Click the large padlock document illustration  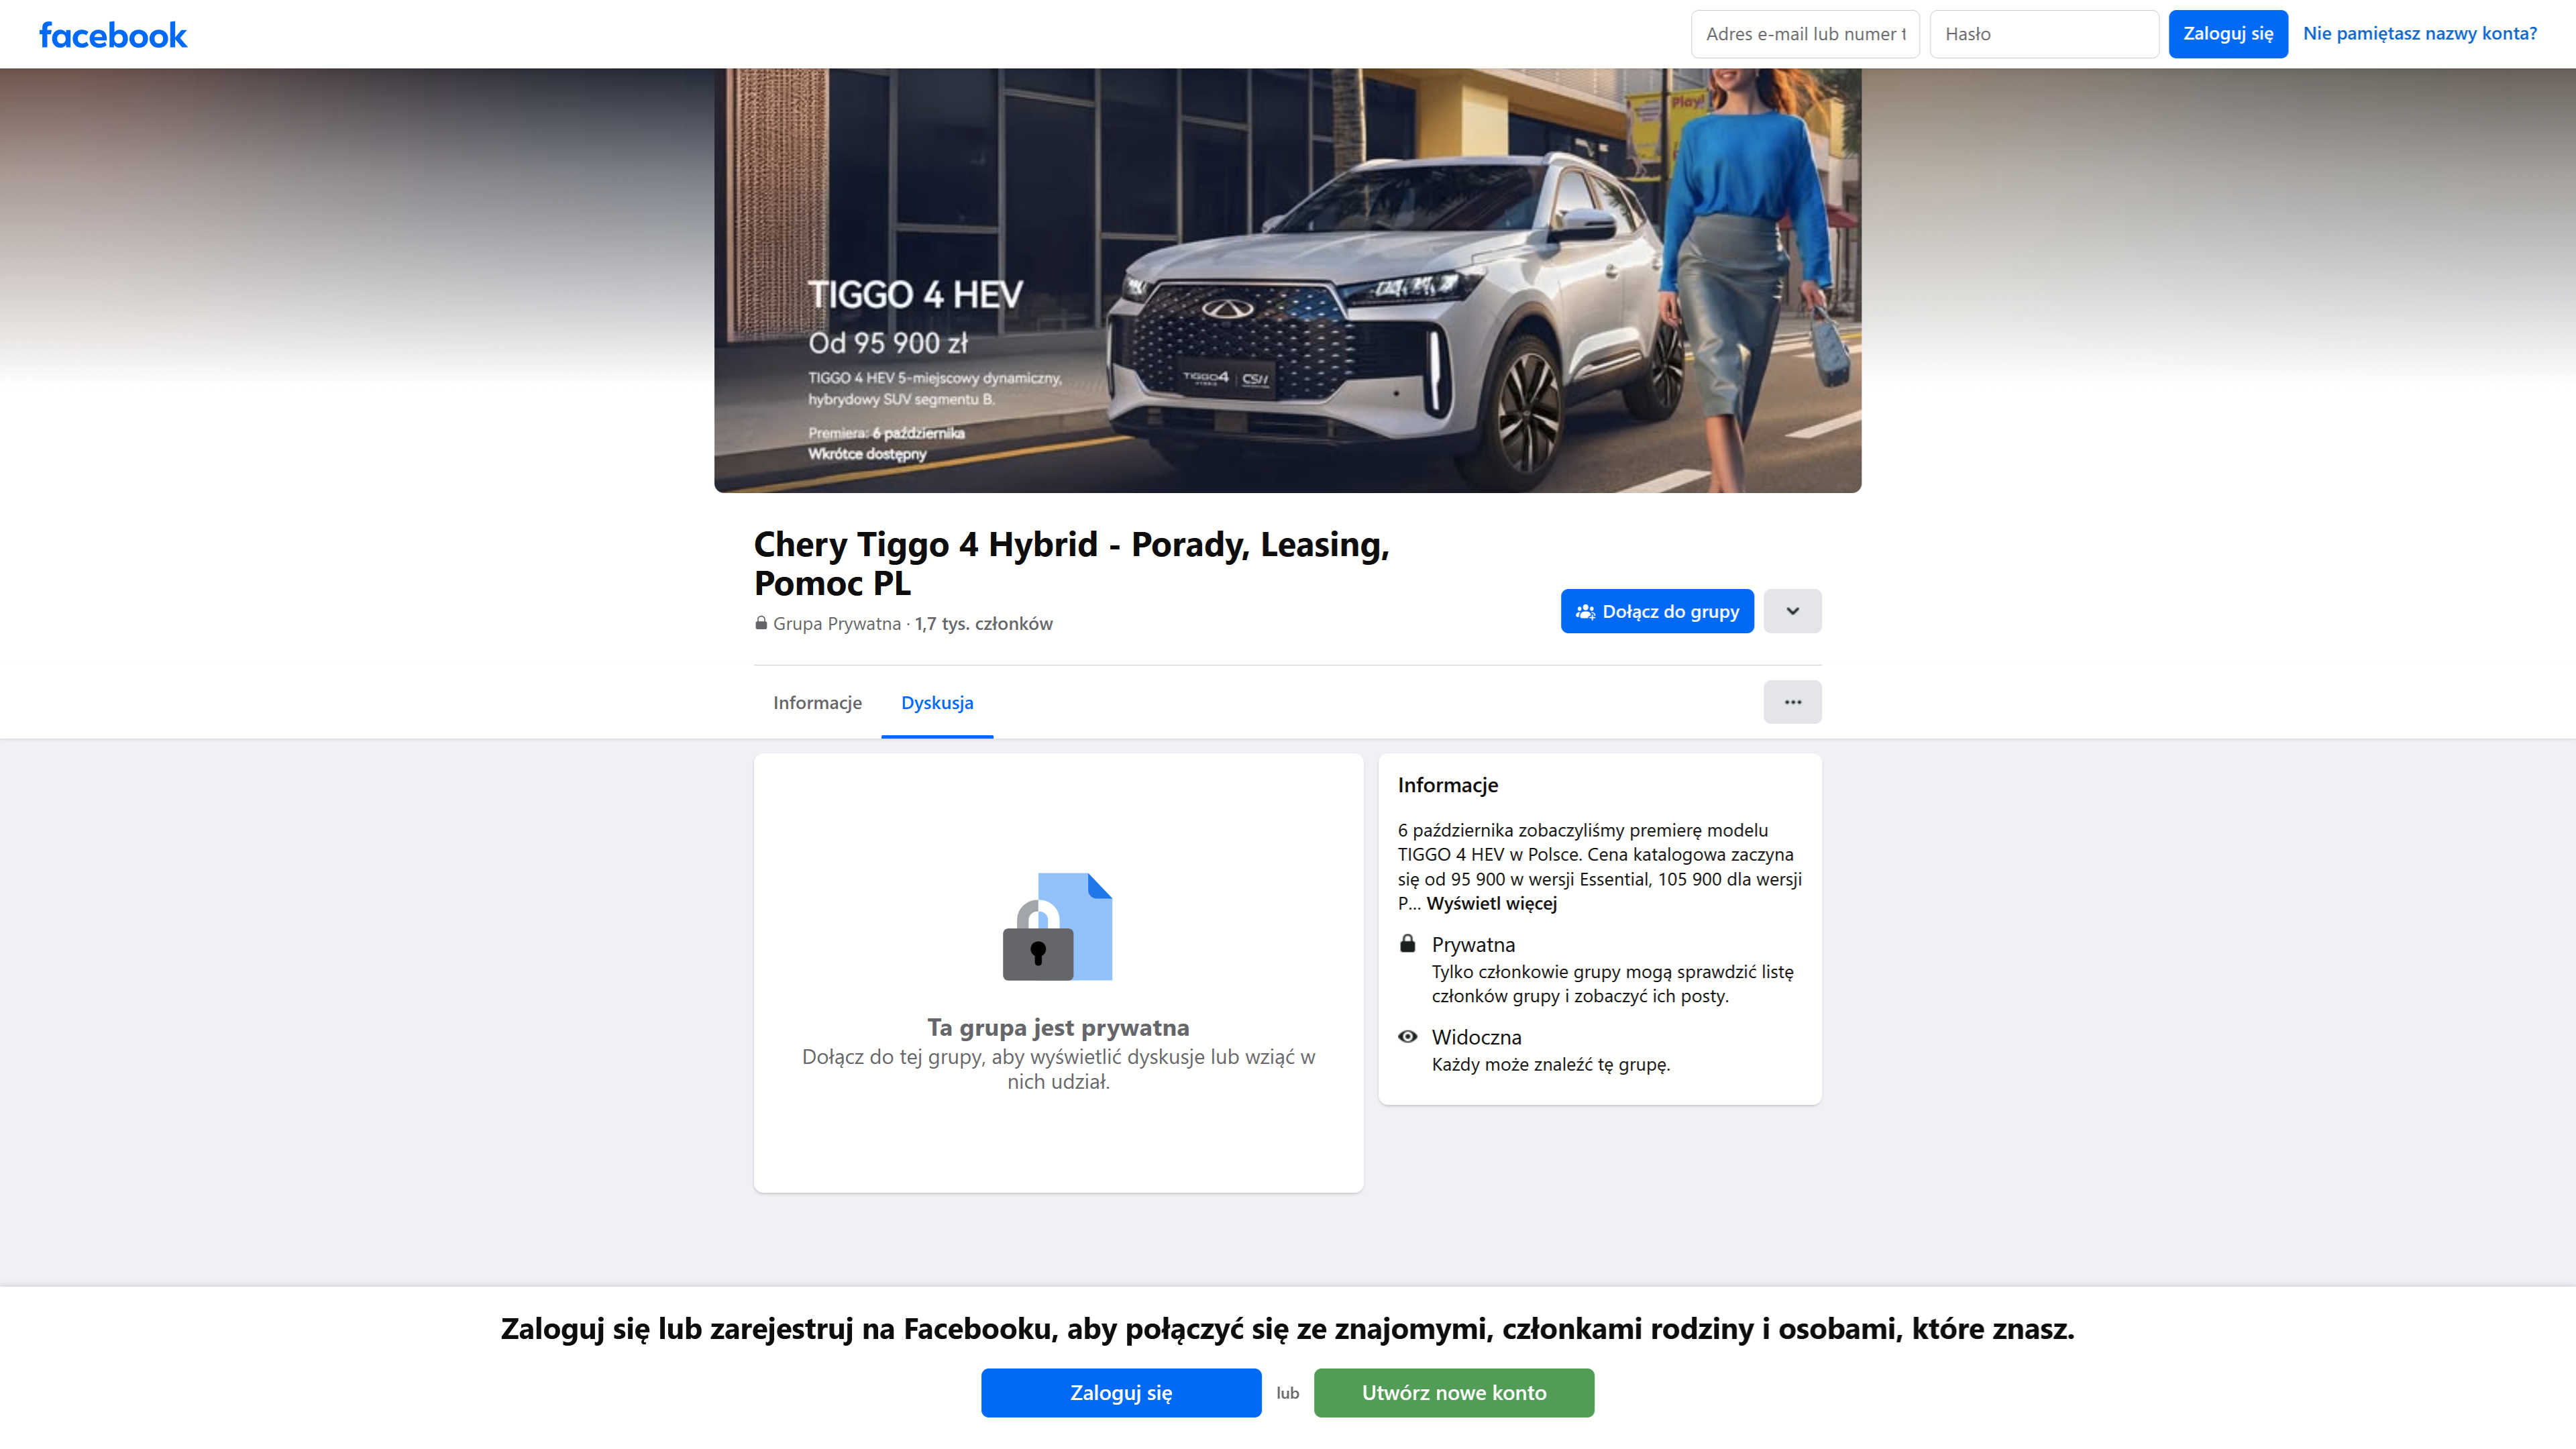pos(1057,927)
